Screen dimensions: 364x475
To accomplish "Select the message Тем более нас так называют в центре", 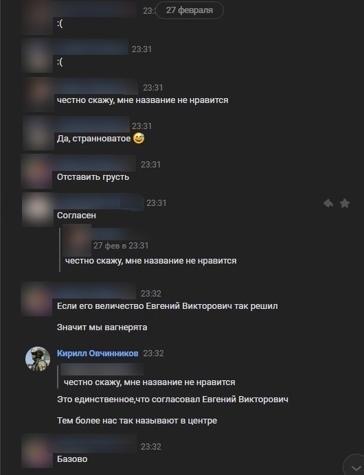I will [x=137, y=421].
